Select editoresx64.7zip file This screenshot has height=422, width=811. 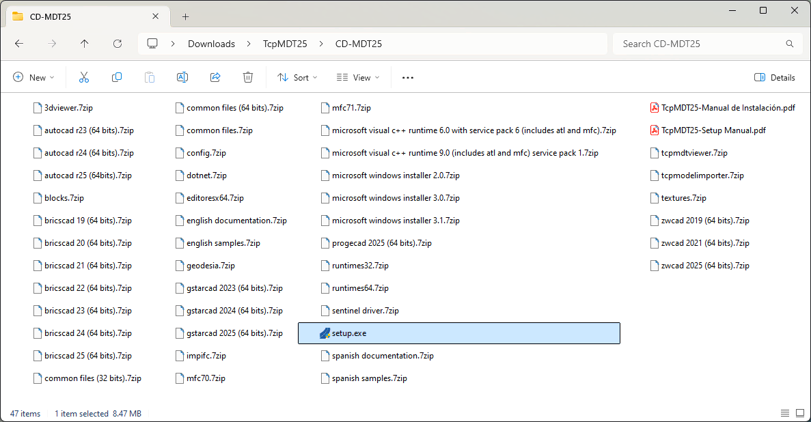tap(210, 198)
